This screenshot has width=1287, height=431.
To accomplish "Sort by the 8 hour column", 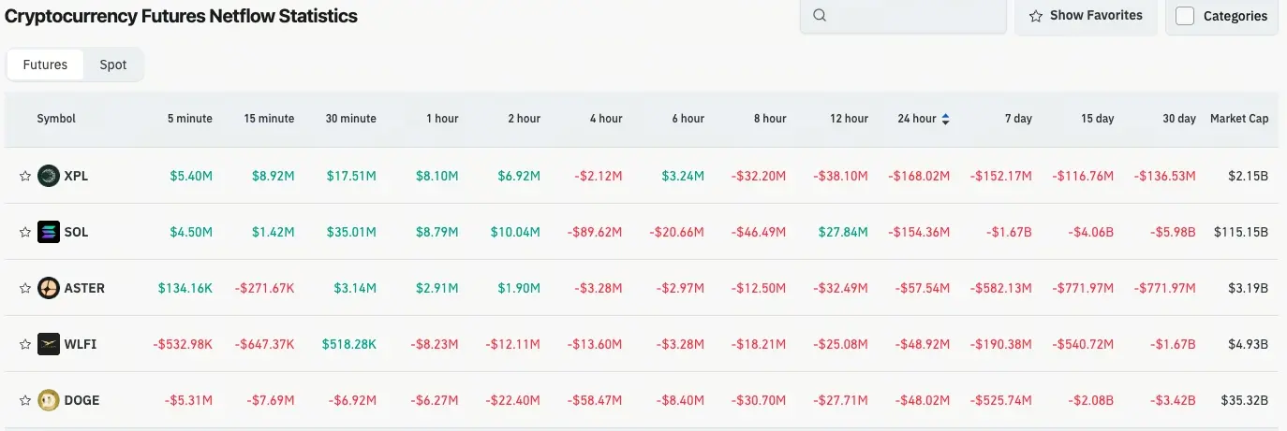I will pyautogui.click(x=769, y=119).
